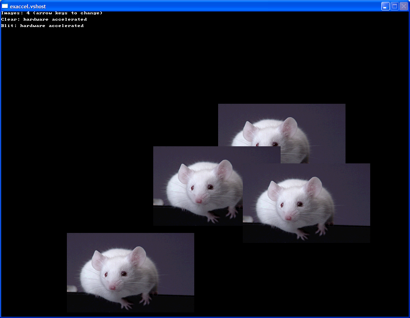Click the pink nose of the middle-left mouse
The height and width of the screenshot is (318, 410).
(199, 201)
